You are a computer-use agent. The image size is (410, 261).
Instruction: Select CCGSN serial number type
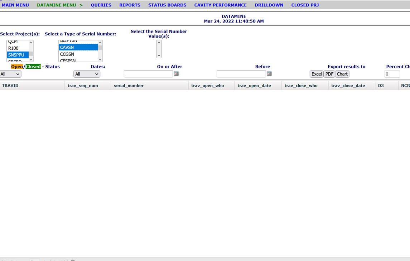[67, 54]
